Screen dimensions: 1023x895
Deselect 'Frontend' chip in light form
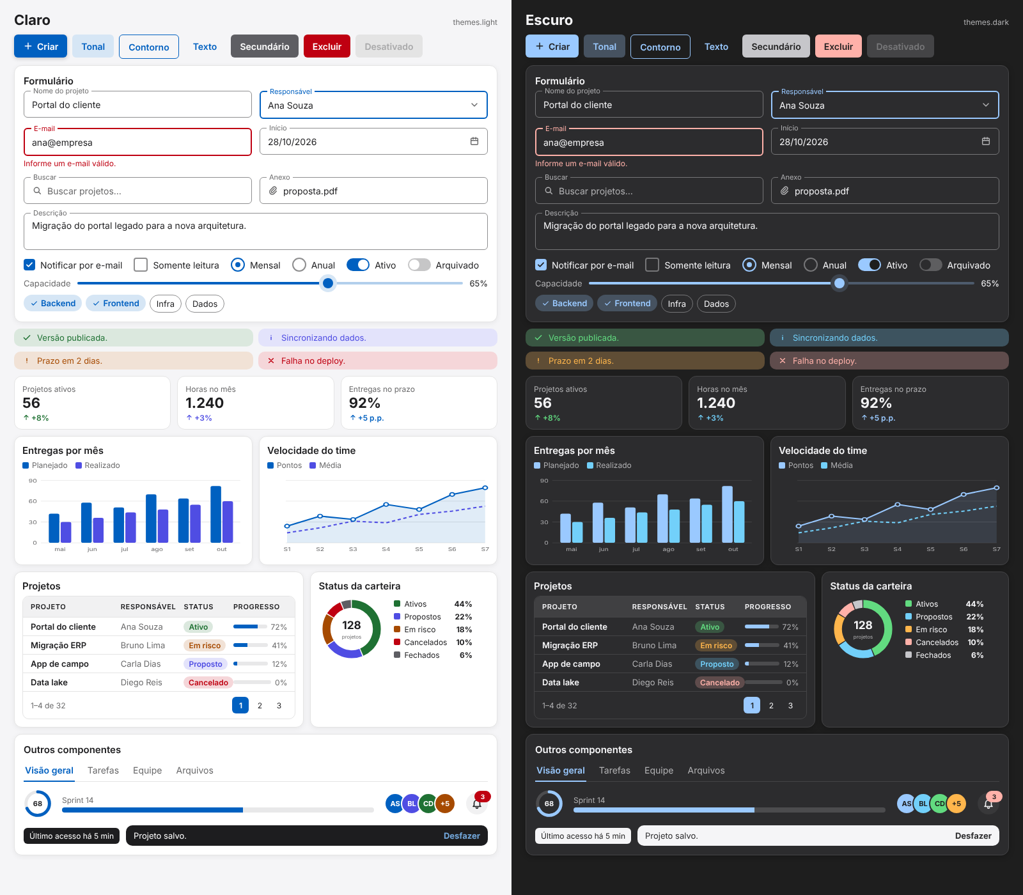(116, 303)
